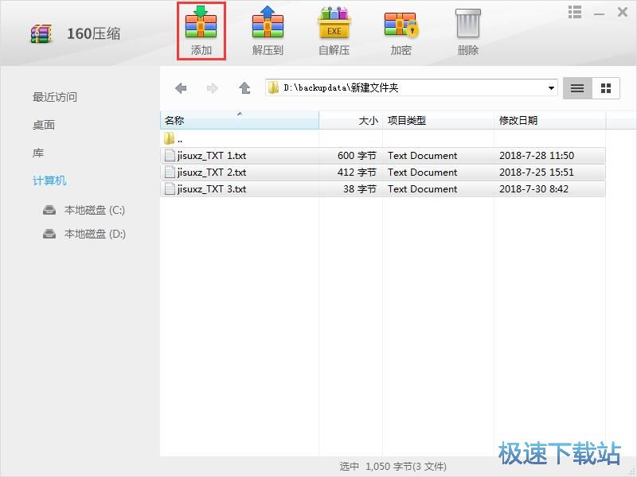The height and width of the screenshot is (477, 637).
Task: Sort by 项目类型 column header
Action: pos(439,121)
